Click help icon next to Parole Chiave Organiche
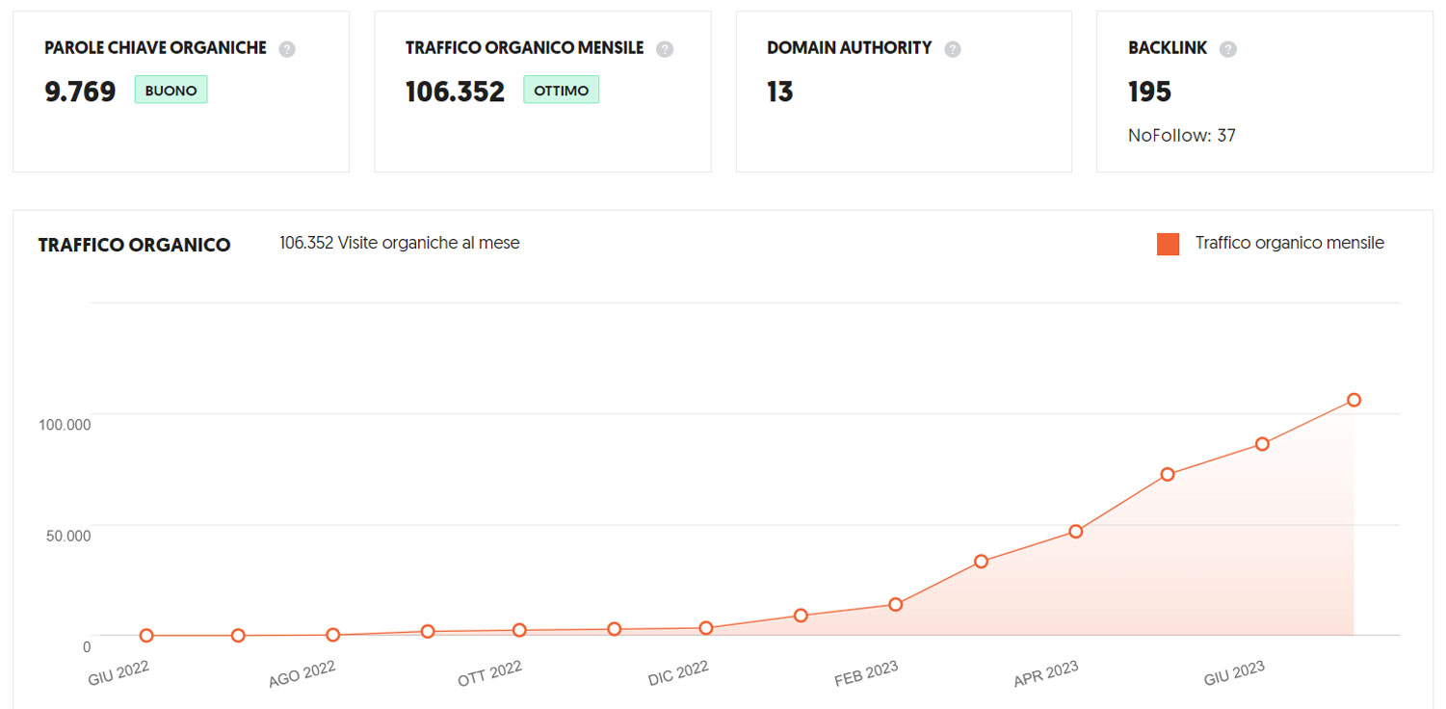The image size is (1446, 709). [x=287, y=49]
